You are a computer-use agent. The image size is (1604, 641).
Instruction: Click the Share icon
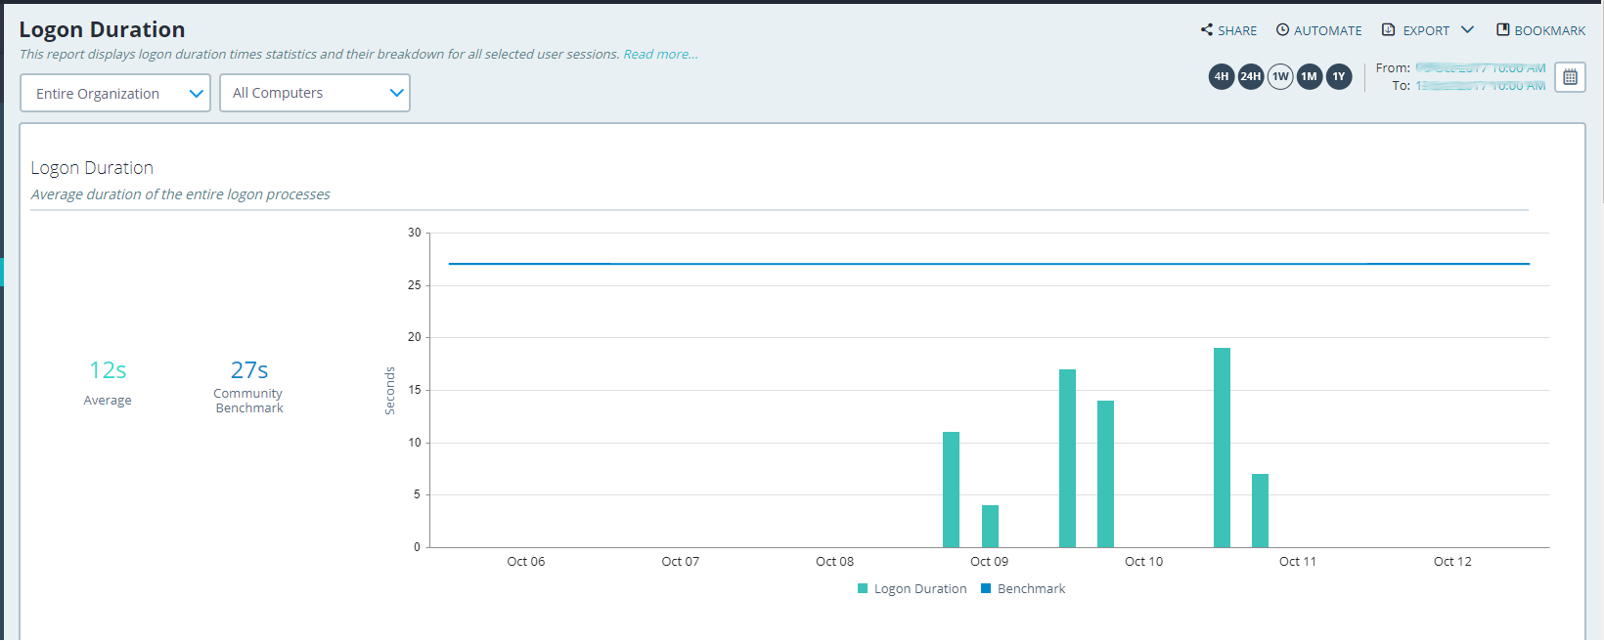click(x=1207, y=29)
